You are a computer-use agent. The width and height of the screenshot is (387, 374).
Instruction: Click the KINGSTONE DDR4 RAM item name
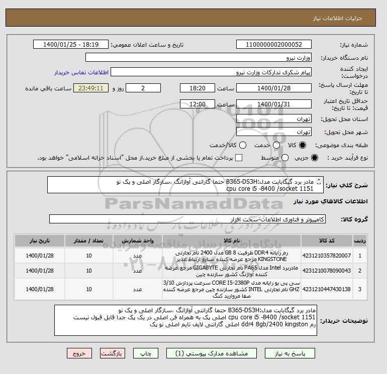[232, 256]
